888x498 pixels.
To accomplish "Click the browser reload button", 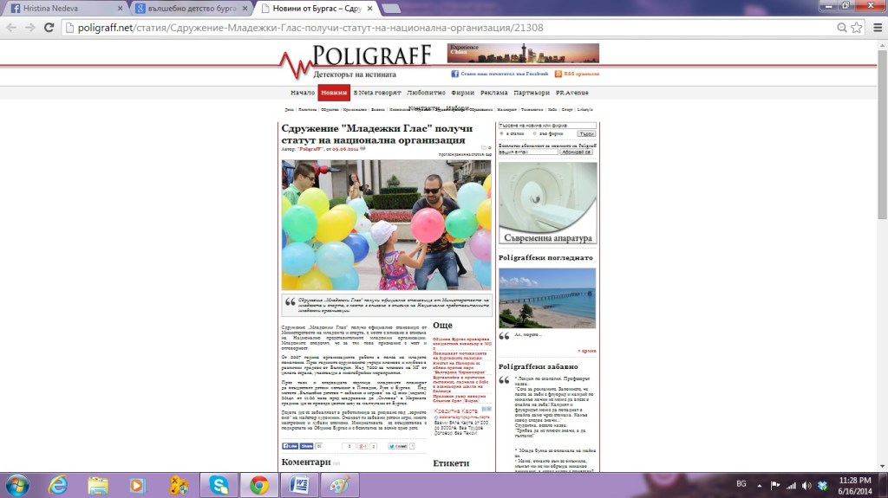I will 51,27.
